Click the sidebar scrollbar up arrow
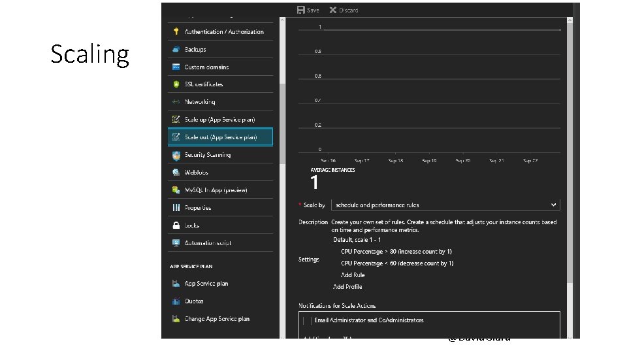The width and height of the screenshot is (627, 353). (x=282, y=20)
